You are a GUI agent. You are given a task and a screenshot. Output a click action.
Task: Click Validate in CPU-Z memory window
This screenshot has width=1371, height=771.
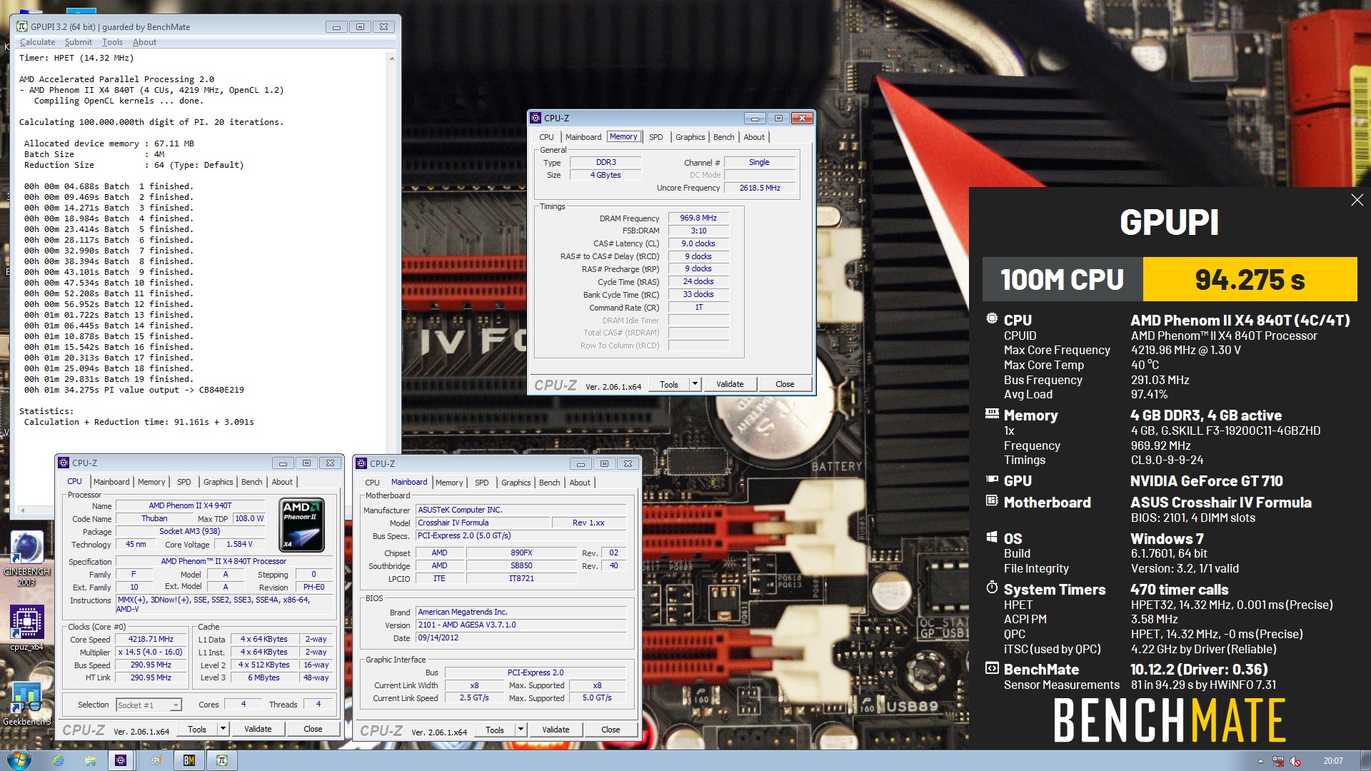click(x=730, y=384)
